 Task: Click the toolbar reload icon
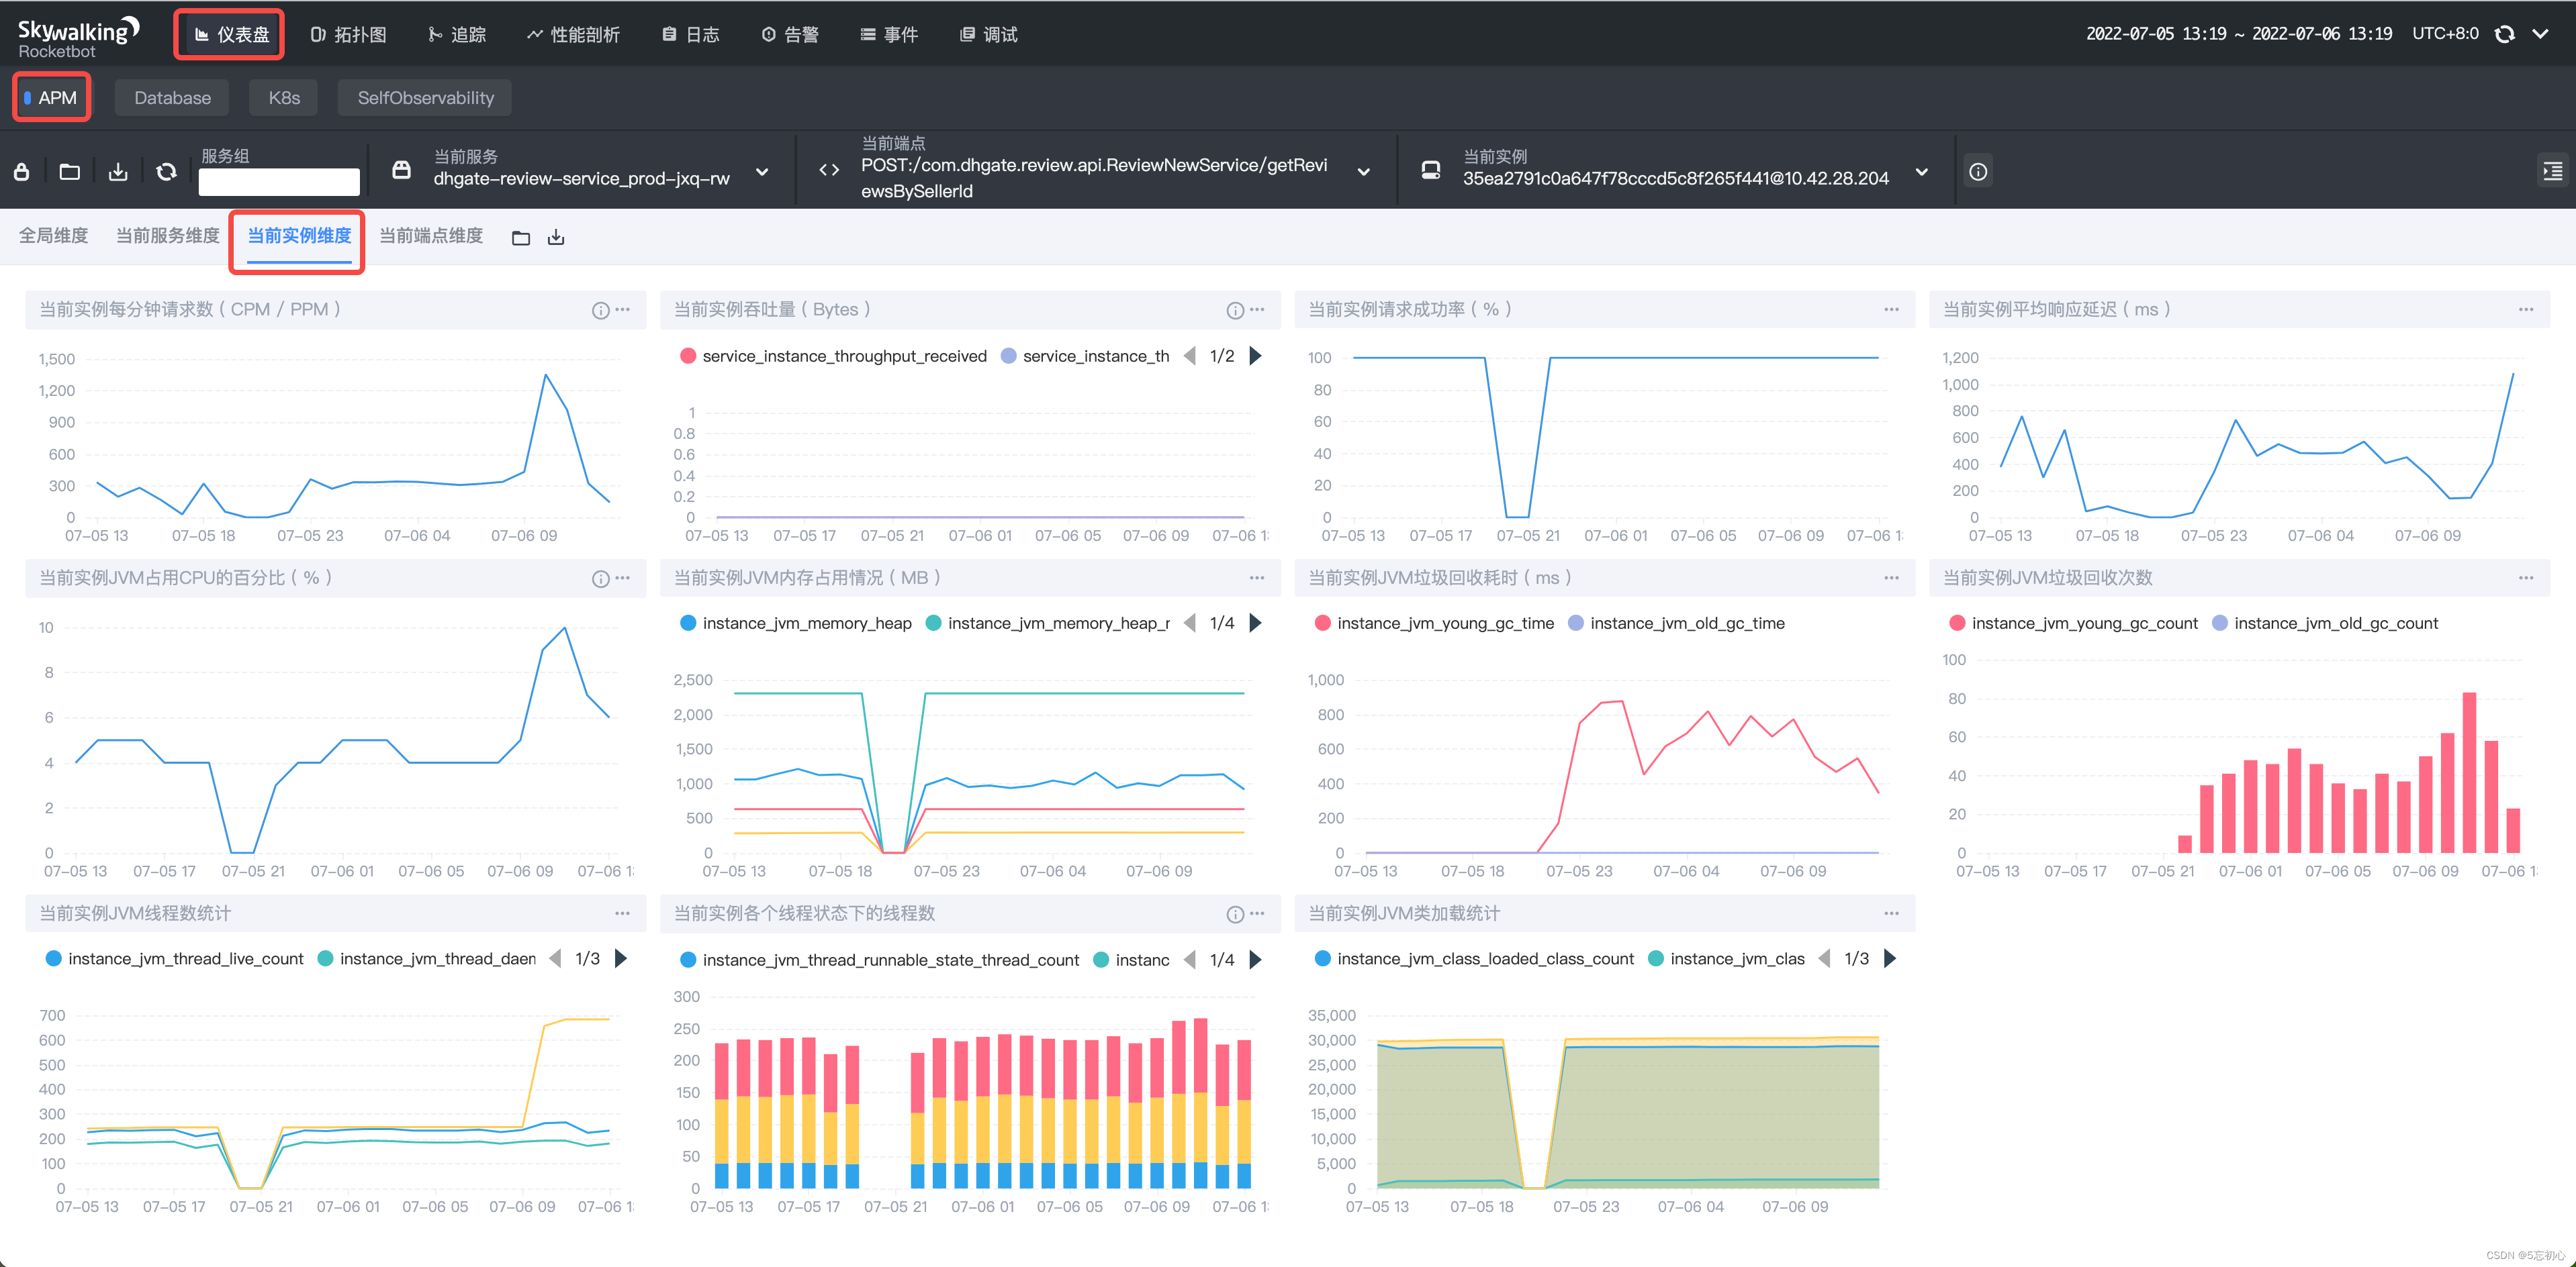click(x=166, y=172)
